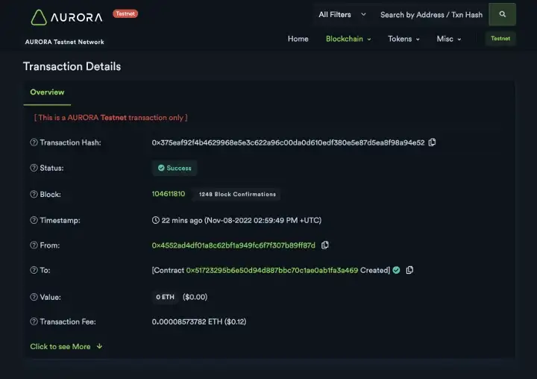537x379 pixels.
Task: Click the ($0.00) value text
Action: click(195, 297)
